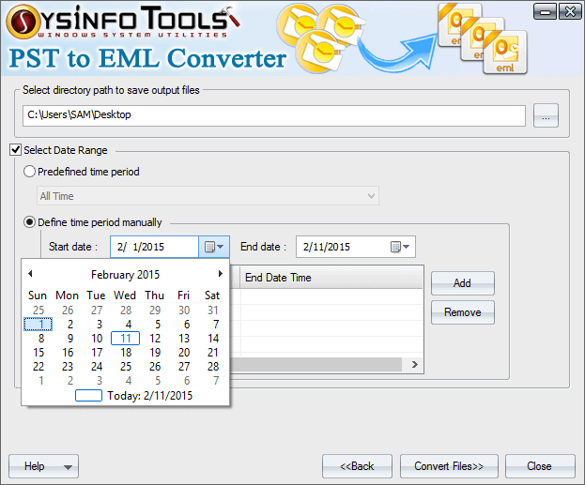Screen dimensions: 585x485
Task: Expand the All Time dropdown
Action: (208, 196)
